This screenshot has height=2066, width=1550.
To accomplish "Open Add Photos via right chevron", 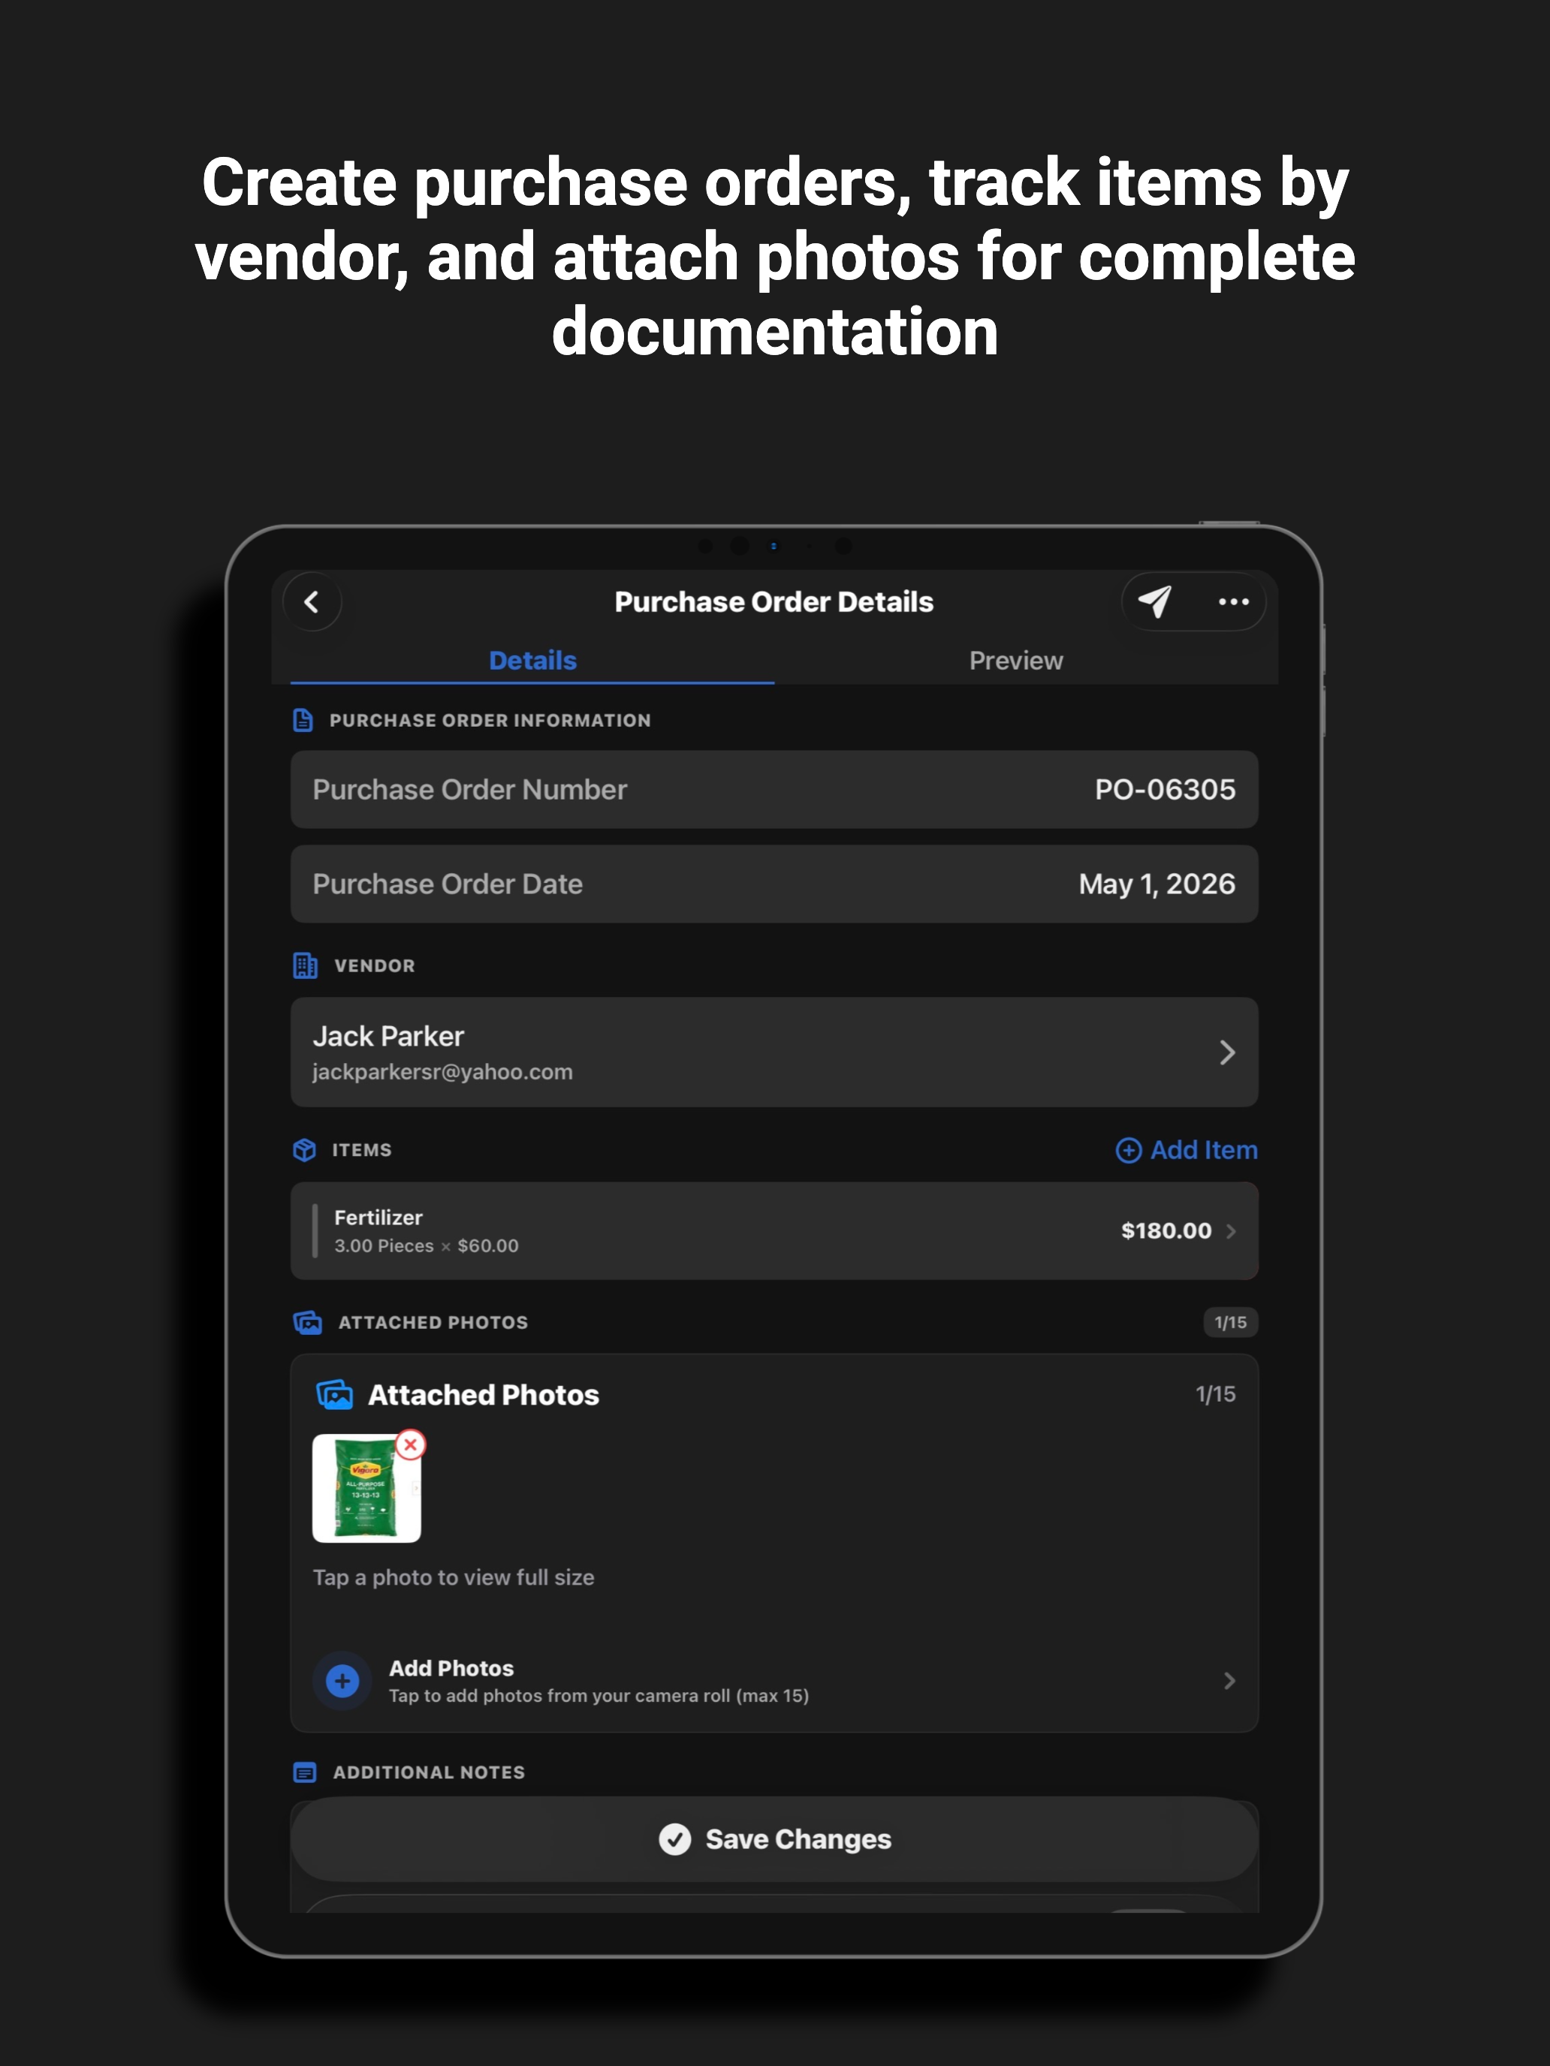I will [x=1229, y=1680].
